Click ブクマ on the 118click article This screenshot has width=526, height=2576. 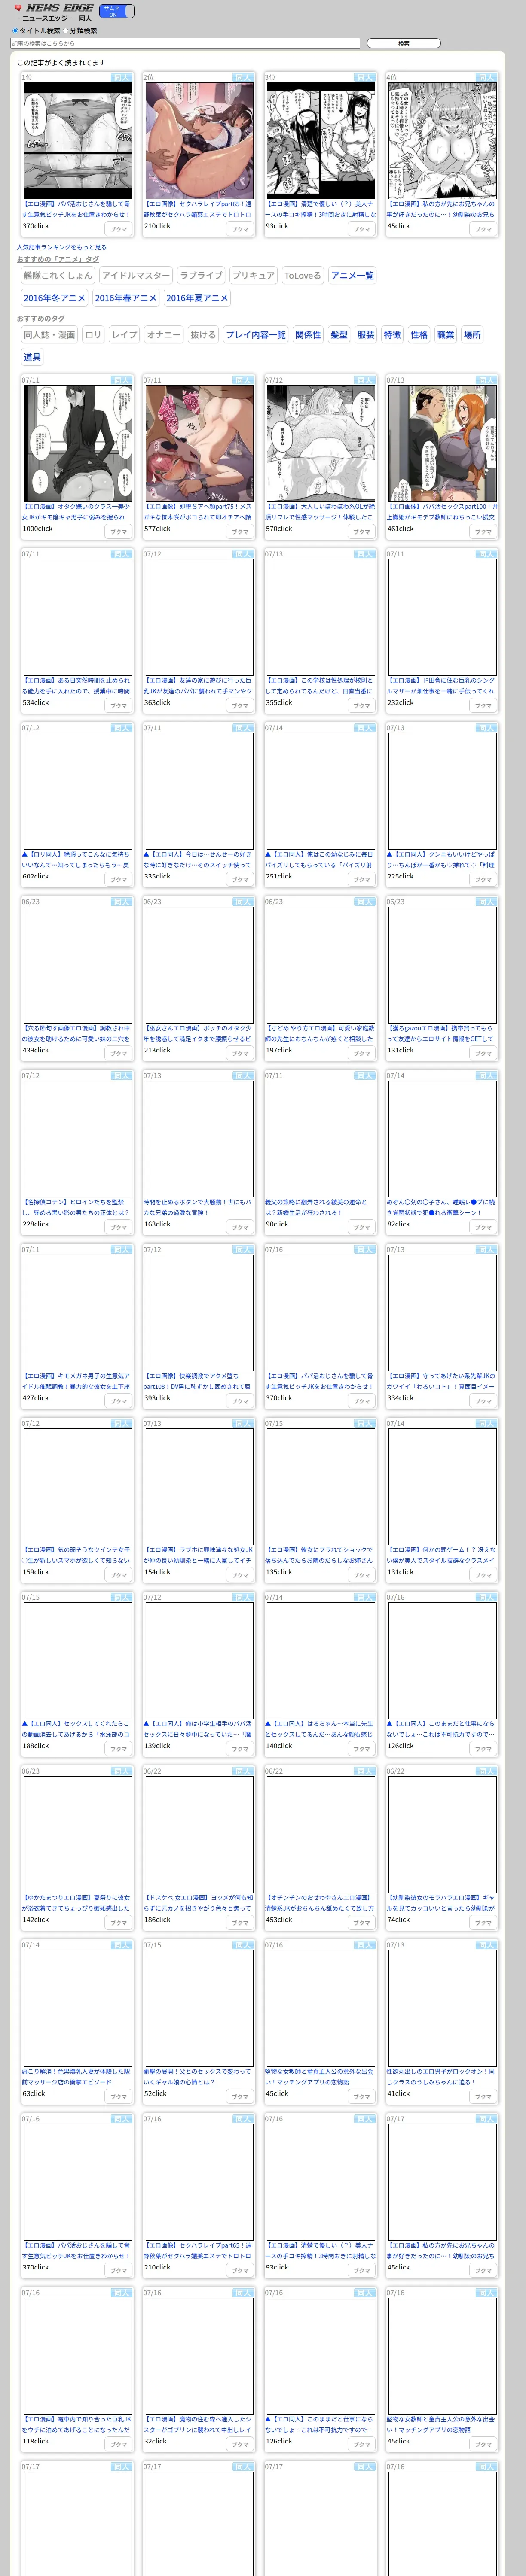[x=119, y=2445]
